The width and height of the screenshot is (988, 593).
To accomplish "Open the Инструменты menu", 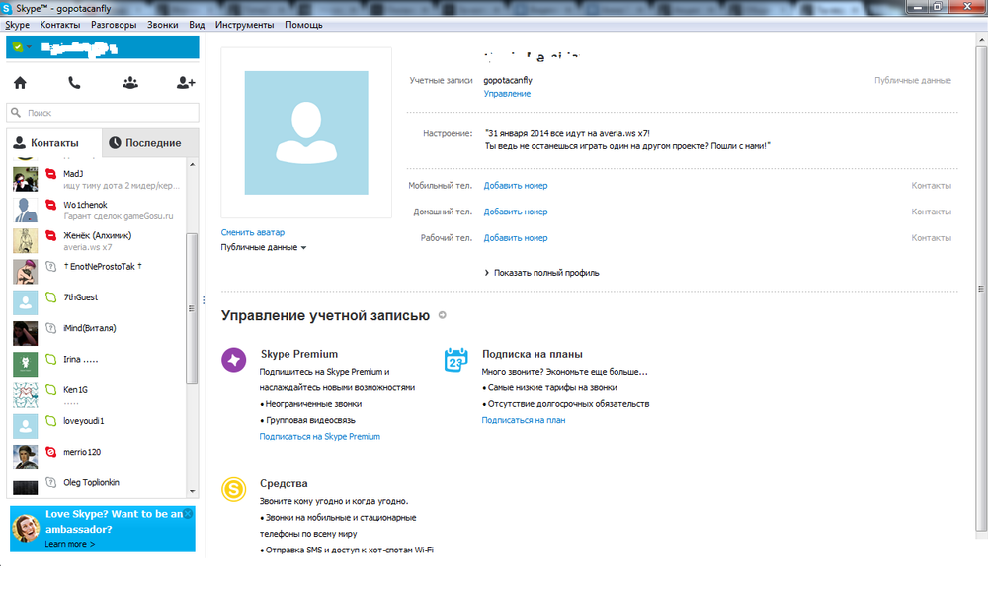I will 245,25.
